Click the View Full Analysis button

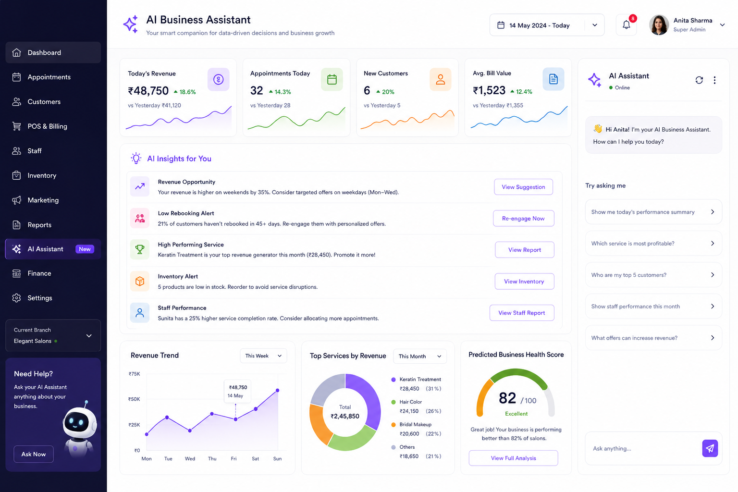pyautogui.click(x=513, y=458)
